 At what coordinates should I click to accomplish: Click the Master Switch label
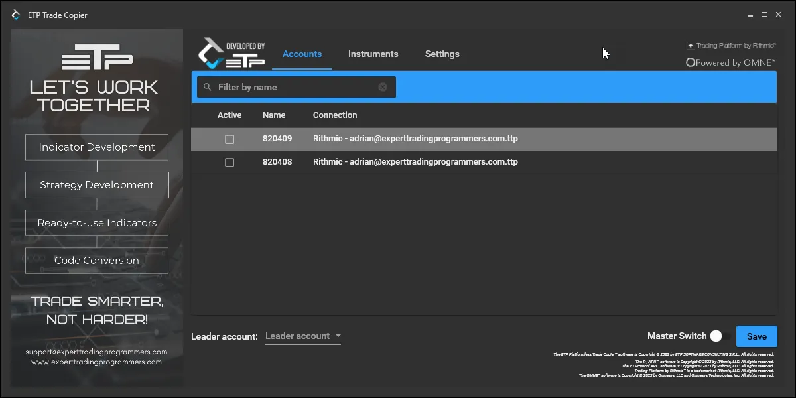677,336
